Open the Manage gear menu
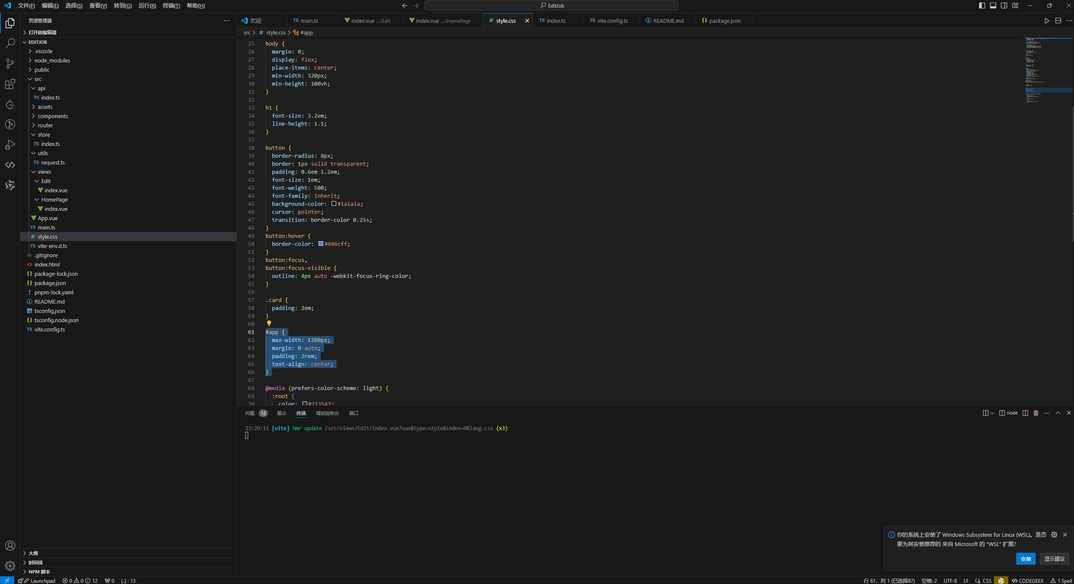This screenshot has width=1074, height=584. [10, 566]
